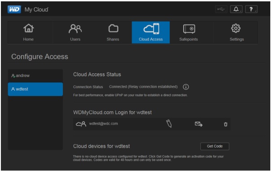Click the WDMyCloud.com Login for wdtest heading

click(x=112, y=112)
